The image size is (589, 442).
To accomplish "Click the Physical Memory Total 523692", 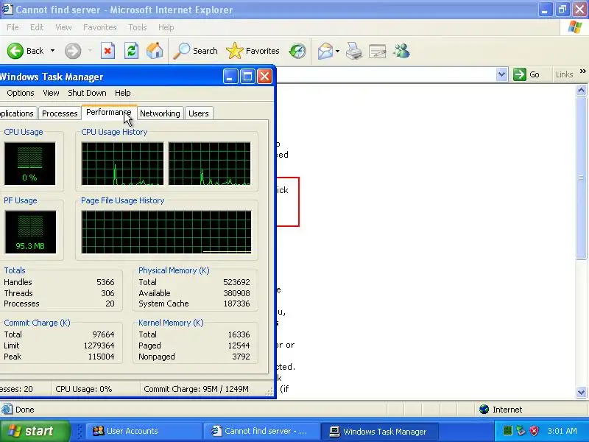I will tap(236, 282).
